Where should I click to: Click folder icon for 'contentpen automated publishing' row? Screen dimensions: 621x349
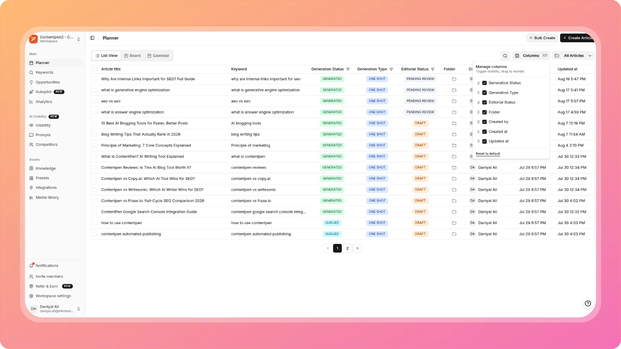454,234
